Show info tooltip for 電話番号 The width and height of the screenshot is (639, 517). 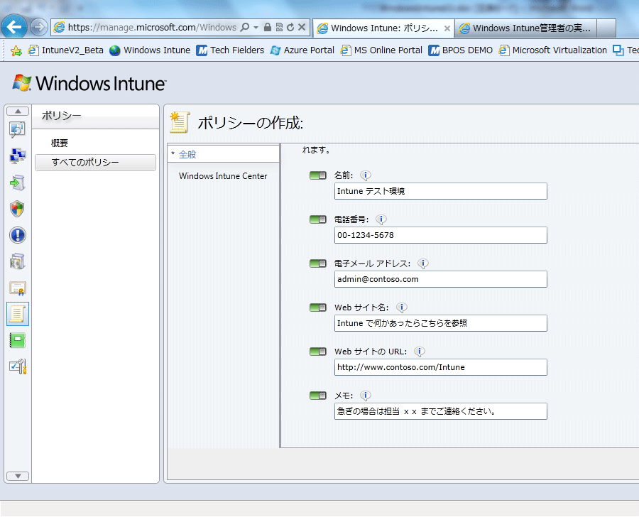[381, 219]
